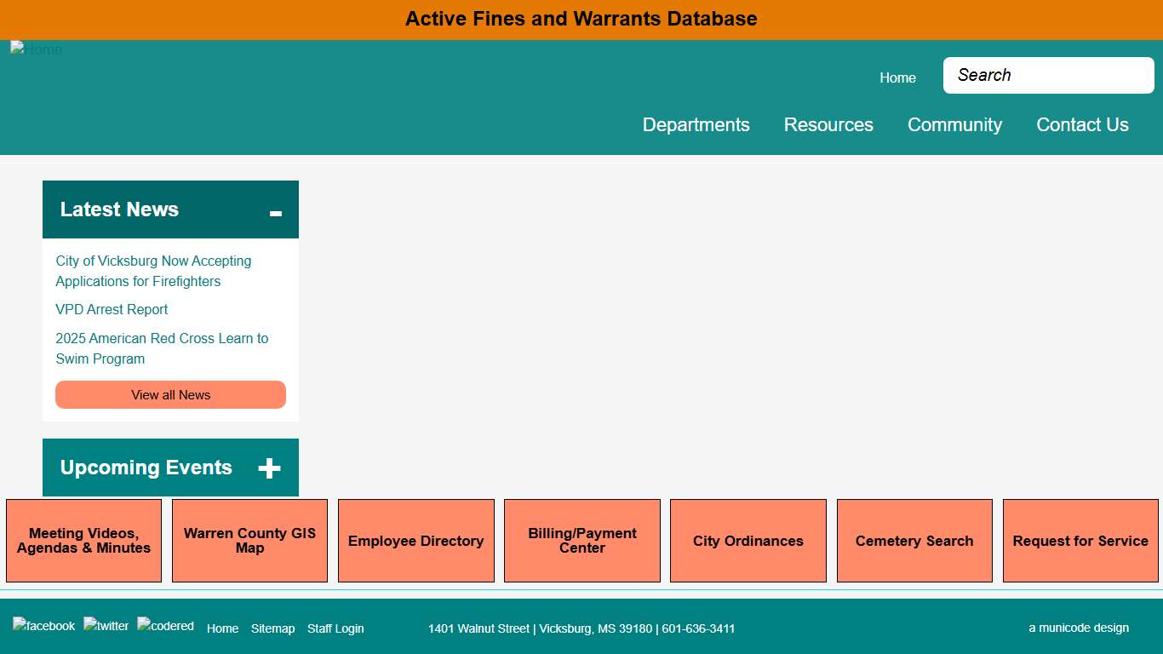The width and height of the screenshot is (1163, 654).
Task: Expand the Upcoming Events panel
Action: click(x=269, y=468)
